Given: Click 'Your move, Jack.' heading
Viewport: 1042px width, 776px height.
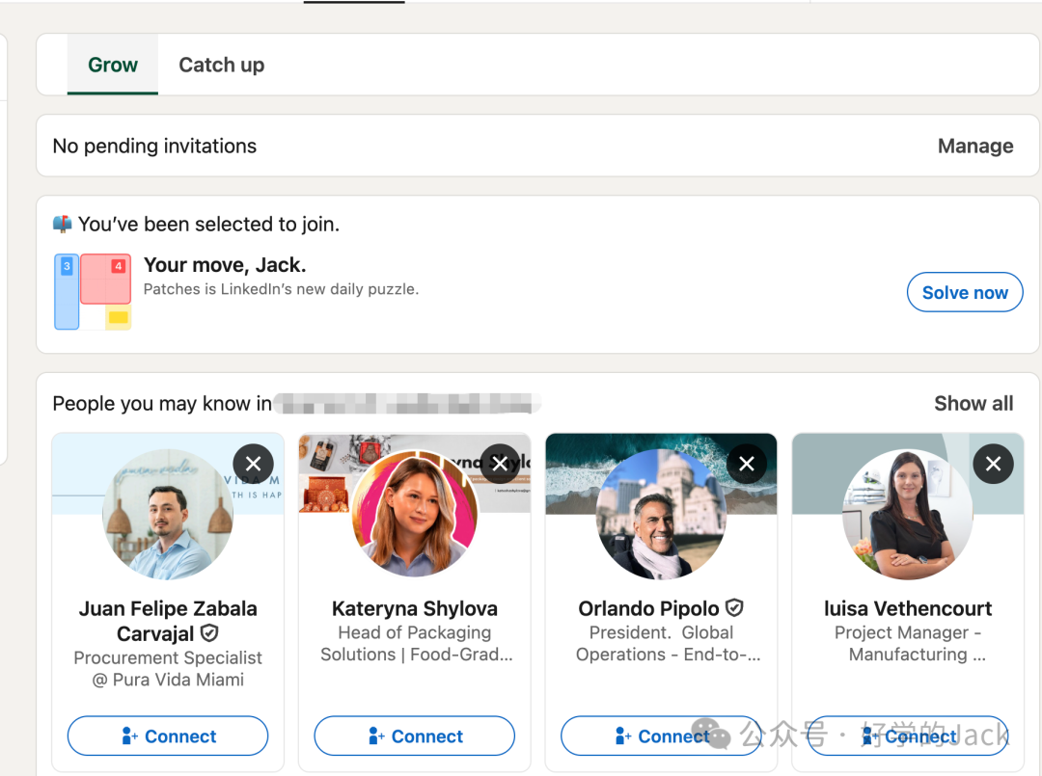Looking at the screenshot, I should 225,265.
